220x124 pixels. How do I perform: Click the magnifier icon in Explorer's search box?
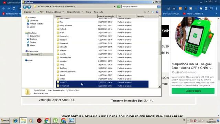pos(159,7)
